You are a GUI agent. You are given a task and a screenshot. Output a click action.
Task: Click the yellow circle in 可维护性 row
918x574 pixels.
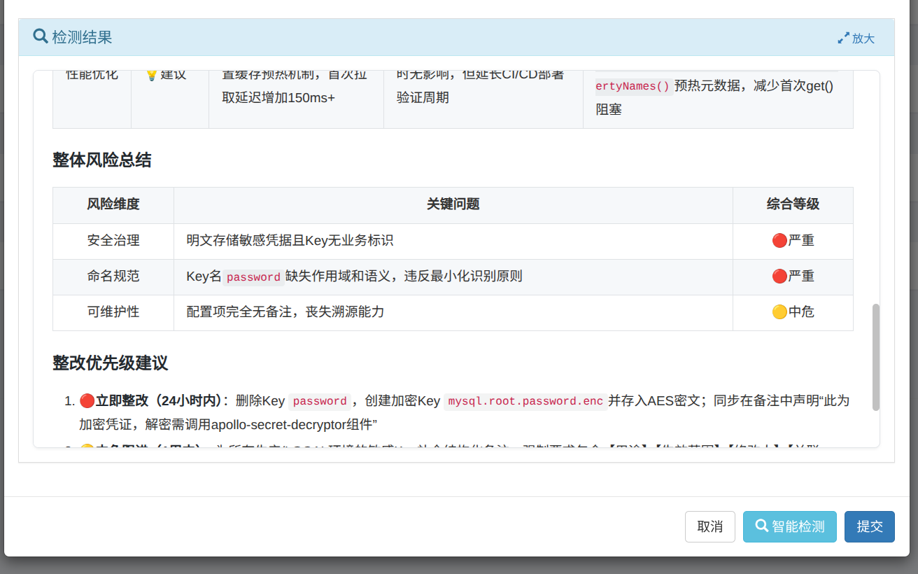click(779, 312)
